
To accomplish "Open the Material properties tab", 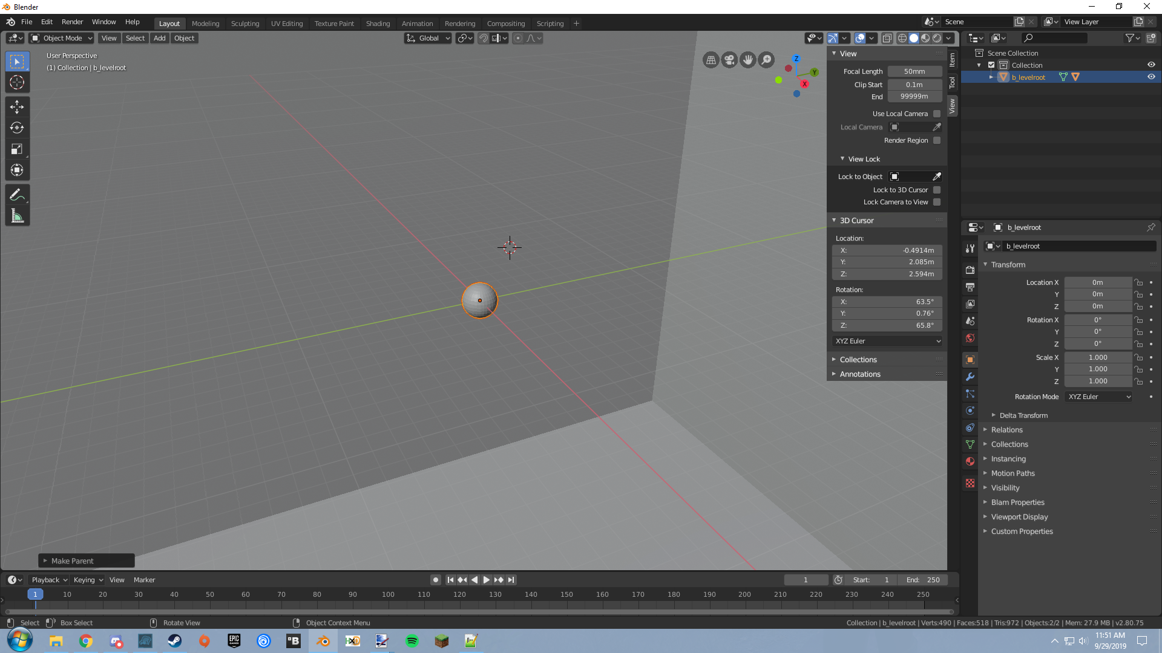I will coord(970,461).
